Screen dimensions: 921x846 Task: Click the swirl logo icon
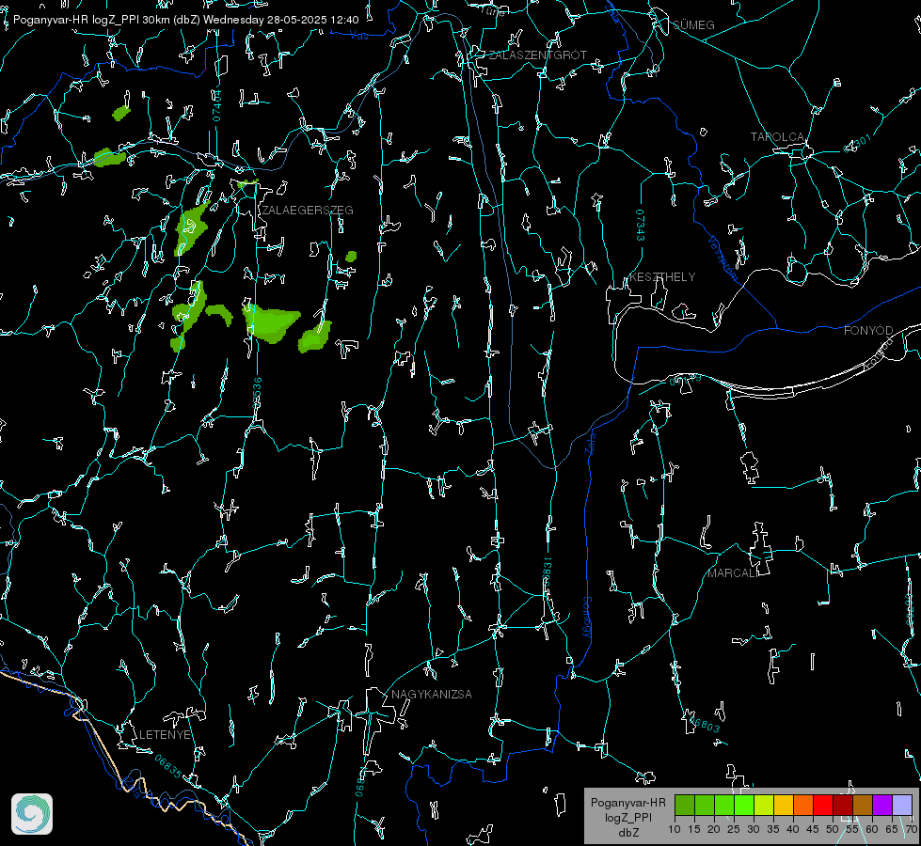pyautogui.click(x=32, y=814)
